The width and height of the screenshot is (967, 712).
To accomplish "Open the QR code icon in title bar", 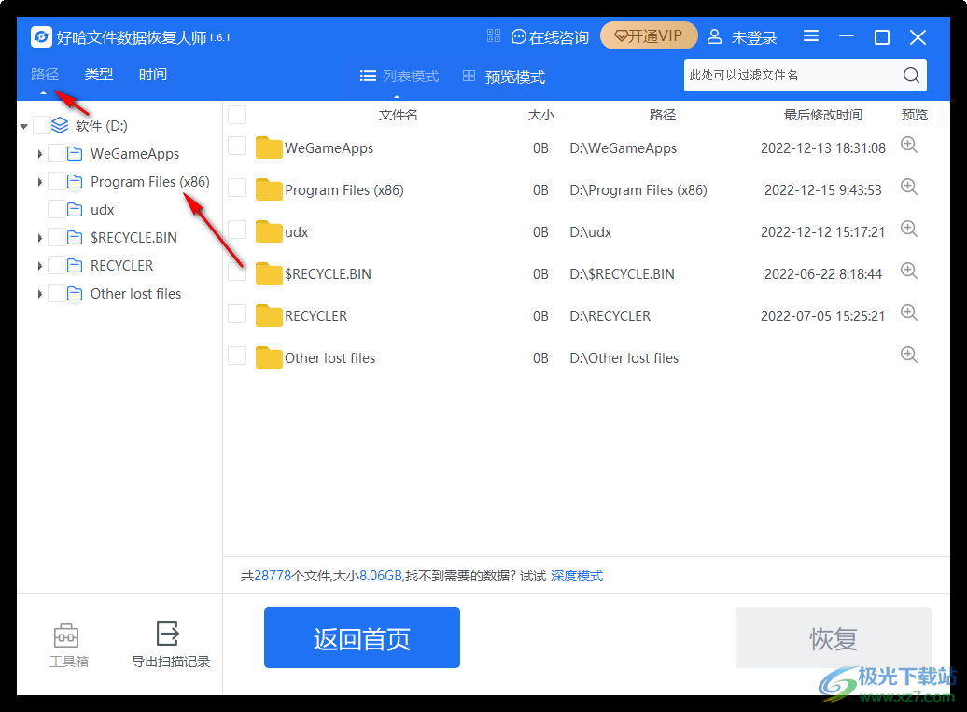I will [494, 35].
